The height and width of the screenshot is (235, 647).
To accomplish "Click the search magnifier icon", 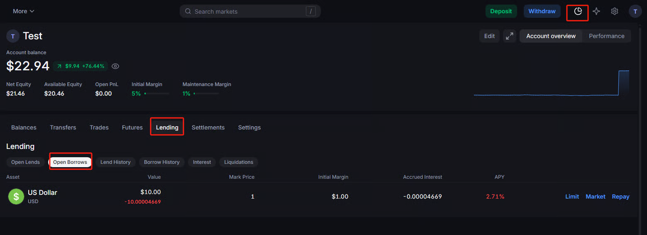I will click(188, 12).
